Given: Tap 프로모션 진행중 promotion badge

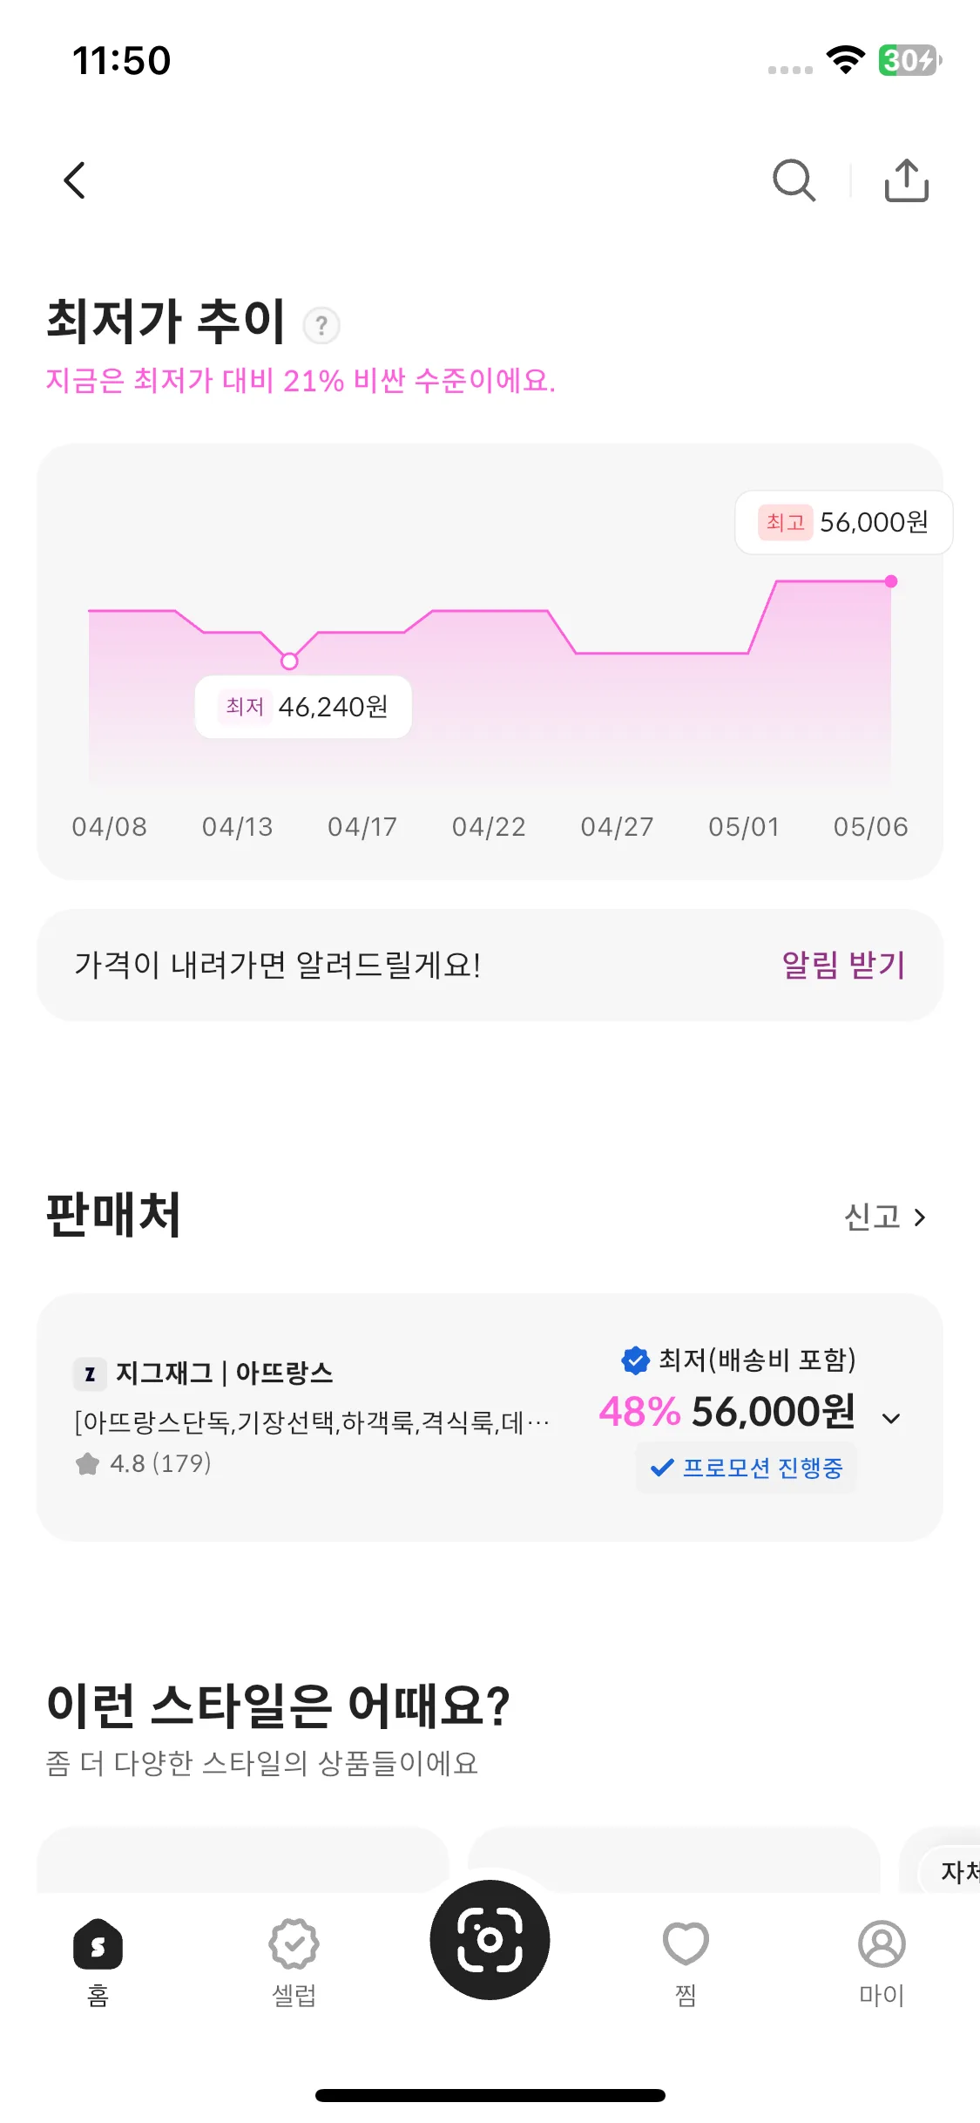Looking at the screenshot, I should click(747, 1468).
